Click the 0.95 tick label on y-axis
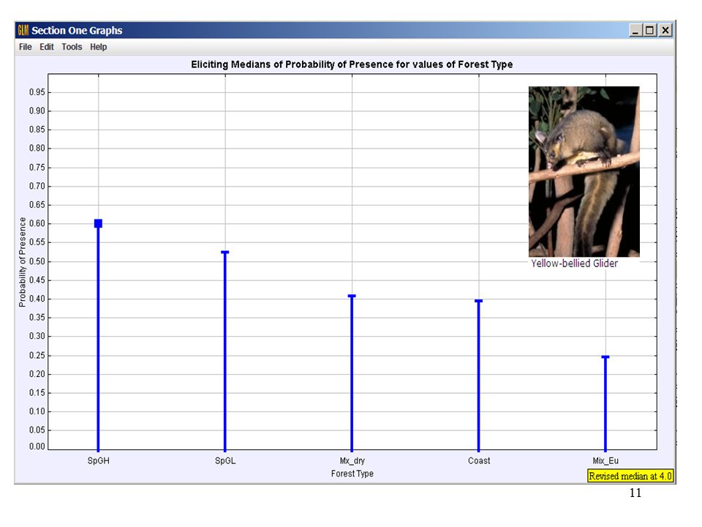This screenshot has height=527, width=702. [x=37, y=92]
